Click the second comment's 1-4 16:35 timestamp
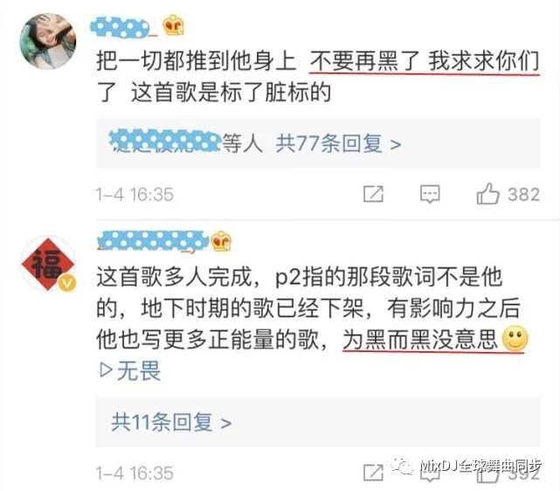The image size is (560, 491). pos(135,474)
